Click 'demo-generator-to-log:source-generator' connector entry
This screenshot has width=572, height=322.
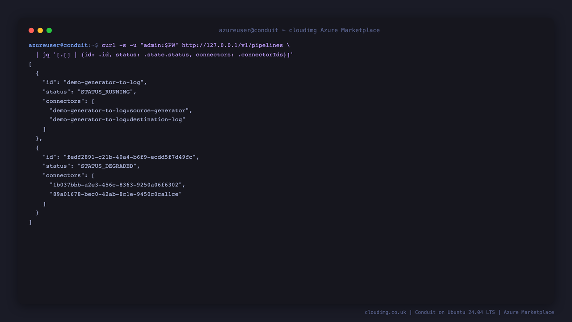click(121, 110)
